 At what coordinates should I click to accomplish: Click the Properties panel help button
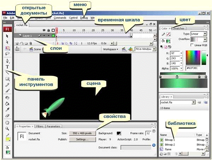click(154, 131)
